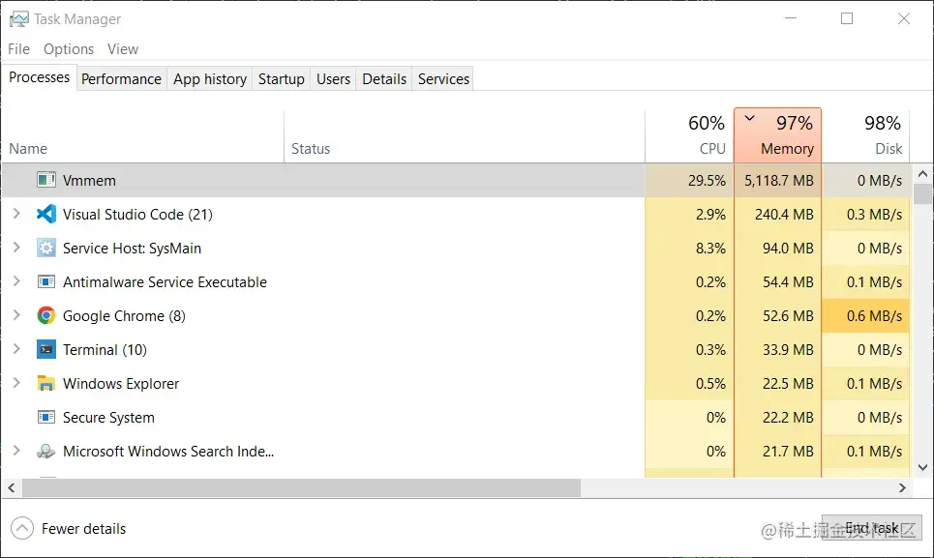Select the Vmmem process name
This screenshot has height=558, width=934.
89,180
